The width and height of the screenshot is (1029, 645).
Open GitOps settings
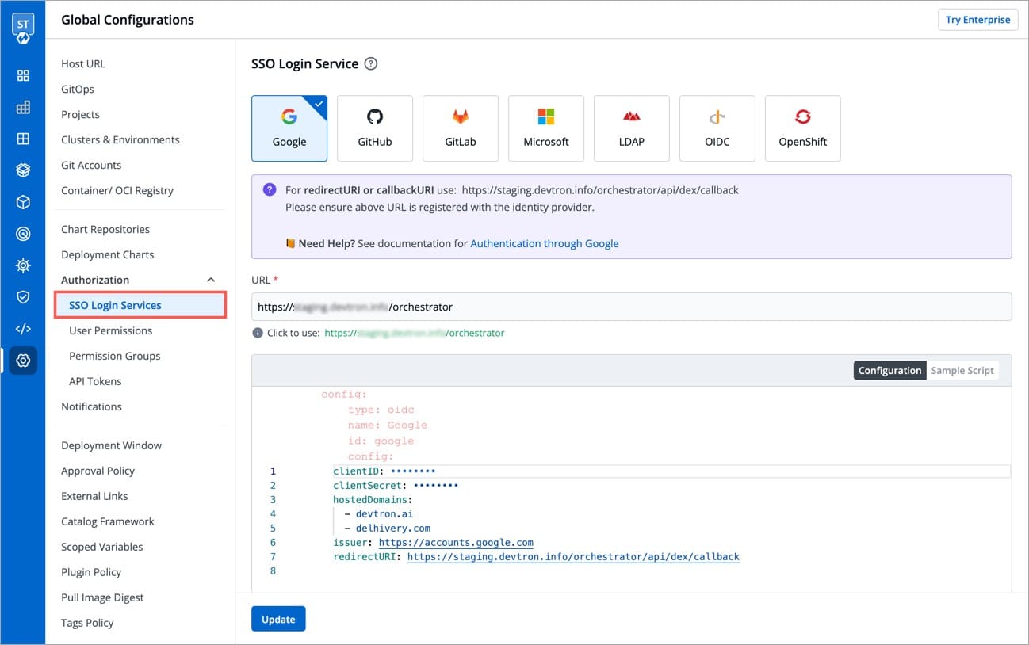click(x=78, y=89)
